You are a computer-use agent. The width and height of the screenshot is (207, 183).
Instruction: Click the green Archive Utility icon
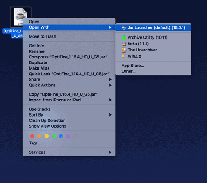coord(124,38)
